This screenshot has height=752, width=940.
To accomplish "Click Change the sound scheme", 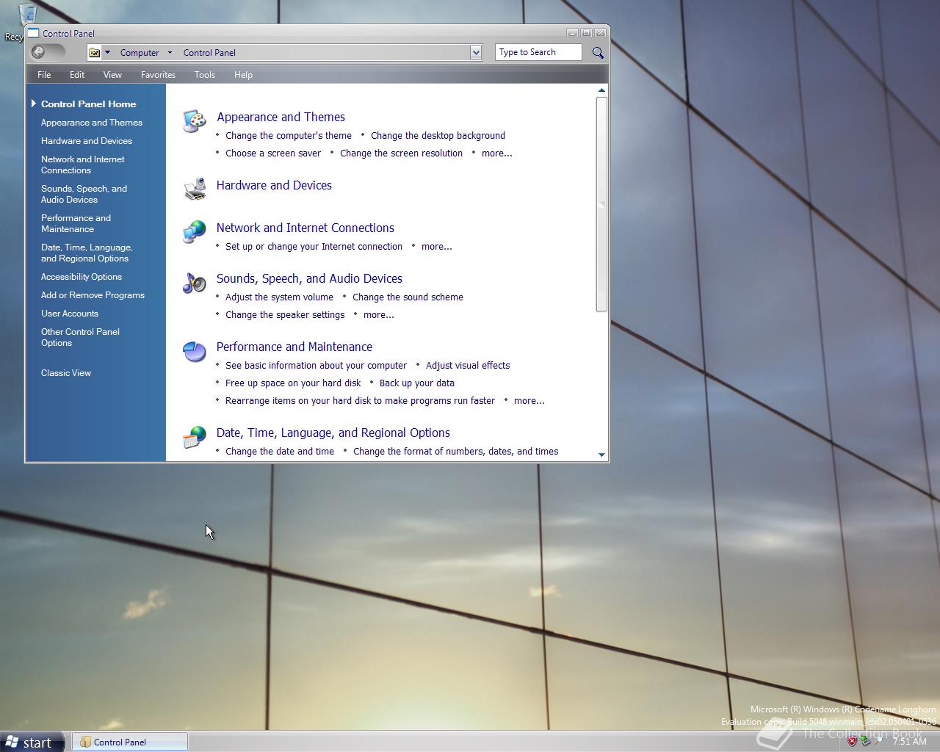I will pyautogui.click(x=408, y=297).
